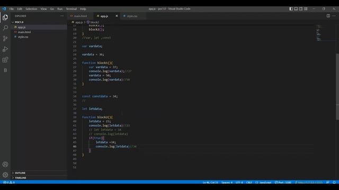Click 'function block1(){' on line 26

click(97, 63)
